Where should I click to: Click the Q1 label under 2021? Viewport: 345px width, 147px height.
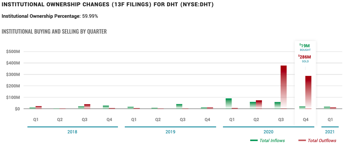click(330, 120)
